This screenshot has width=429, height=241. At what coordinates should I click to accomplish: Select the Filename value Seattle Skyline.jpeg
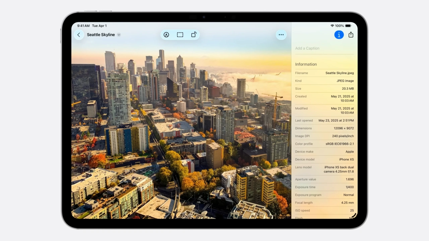tap(339, 73)
